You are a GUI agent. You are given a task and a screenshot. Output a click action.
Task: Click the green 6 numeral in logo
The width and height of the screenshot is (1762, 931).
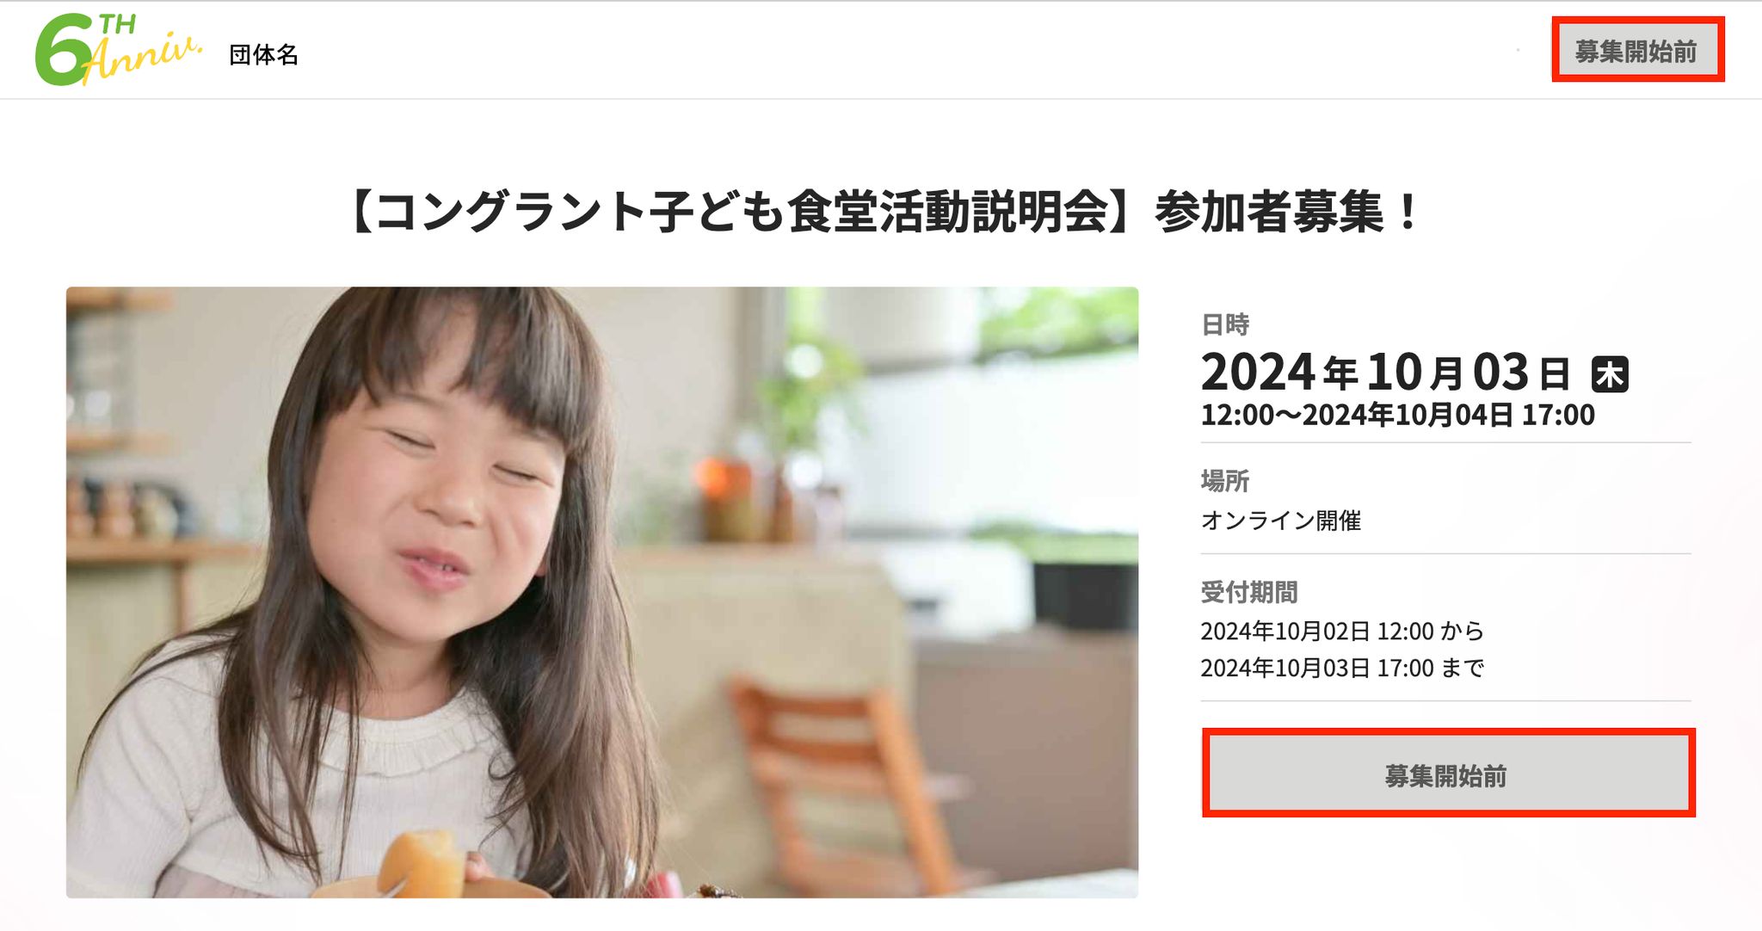pos(63,51)
